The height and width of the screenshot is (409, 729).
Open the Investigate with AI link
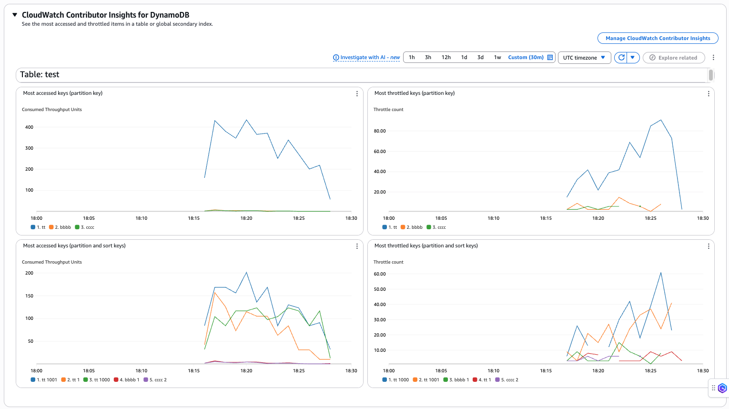tap(366, 57)
